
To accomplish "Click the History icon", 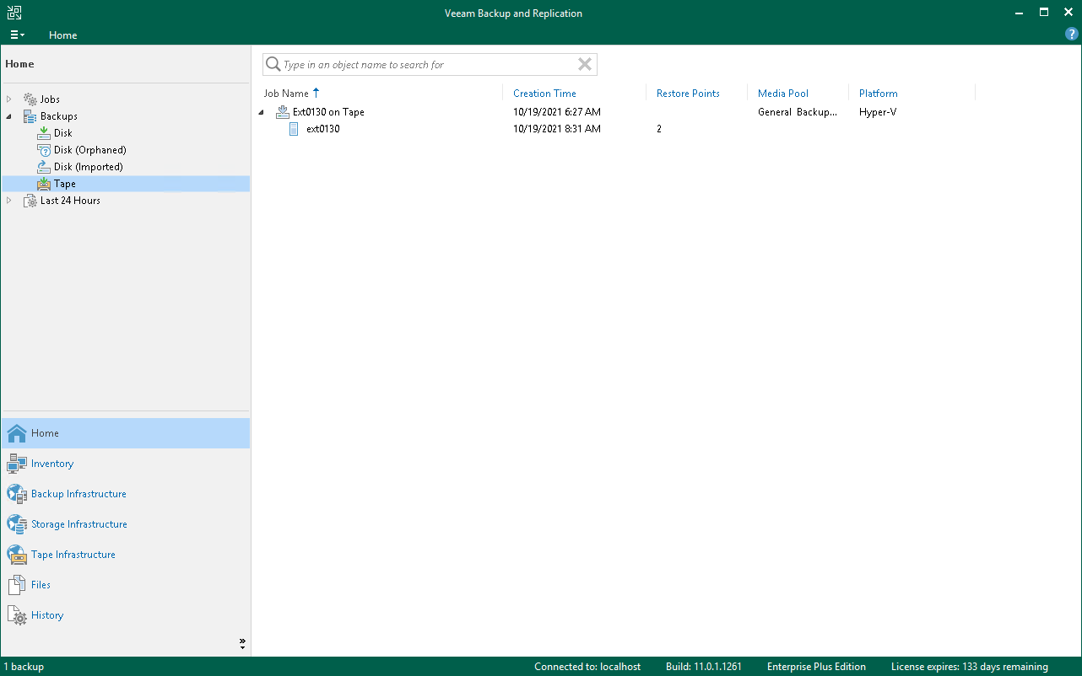I will tap(17, 615).
